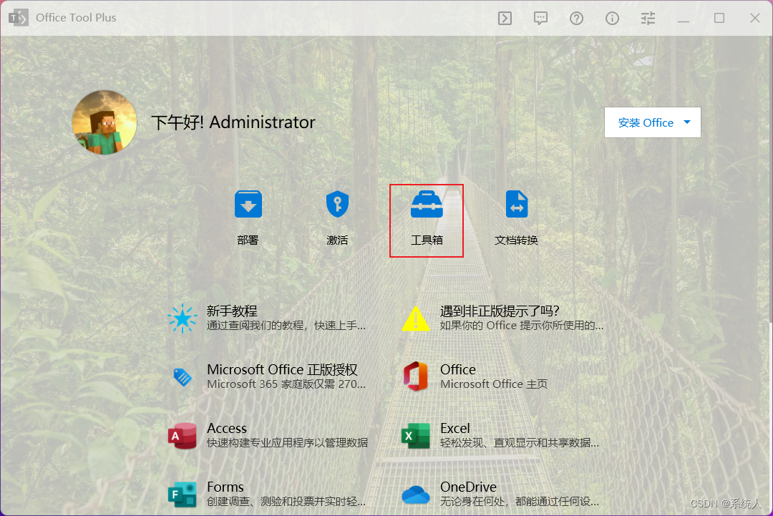Open the Access link title
The height and width of the screenshot is (516, 773).
point(227,428)
